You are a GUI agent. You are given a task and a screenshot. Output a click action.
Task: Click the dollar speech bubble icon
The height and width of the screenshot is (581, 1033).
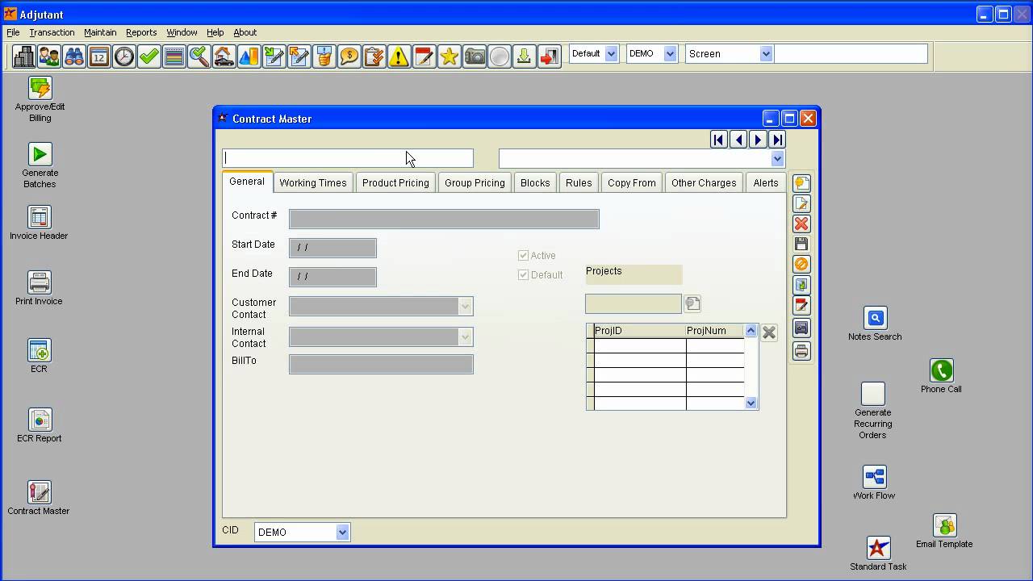click(349, 56)
